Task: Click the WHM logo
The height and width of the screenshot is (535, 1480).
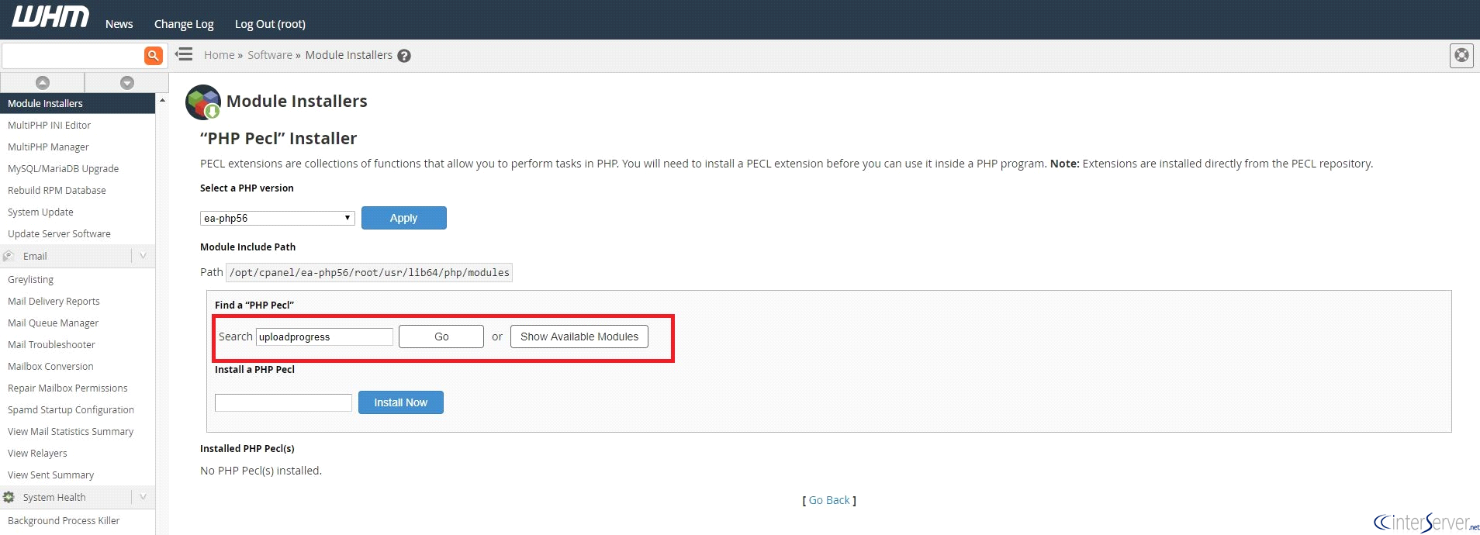Action: [50, 17]
